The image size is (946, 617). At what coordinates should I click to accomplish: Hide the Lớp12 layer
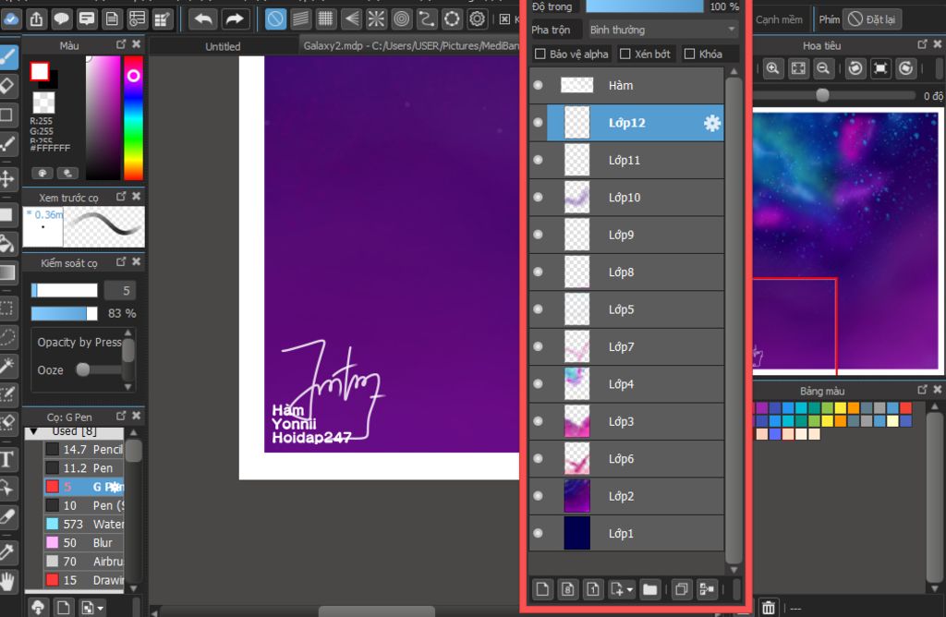point(539,123)
